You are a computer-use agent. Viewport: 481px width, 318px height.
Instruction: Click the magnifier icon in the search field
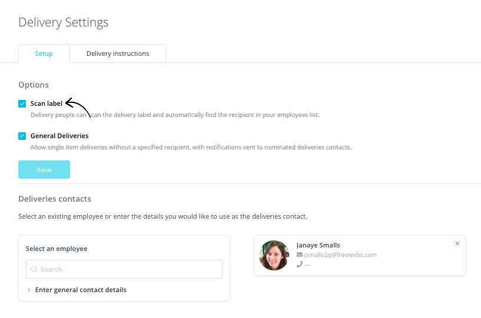pyautogui.click(x=34, y=269)
